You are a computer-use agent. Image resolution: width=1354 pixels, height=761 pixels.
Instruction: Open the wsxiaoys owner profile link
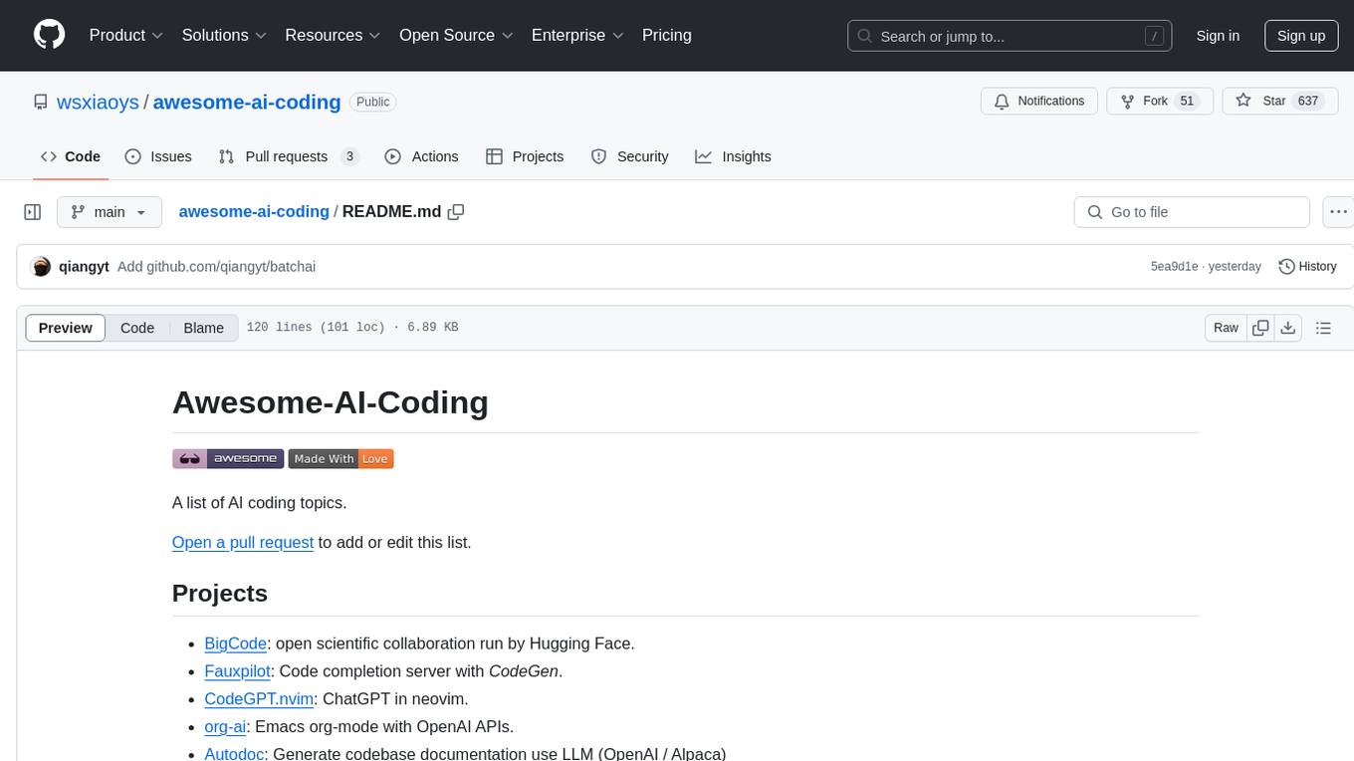click(x=98, y=102)
